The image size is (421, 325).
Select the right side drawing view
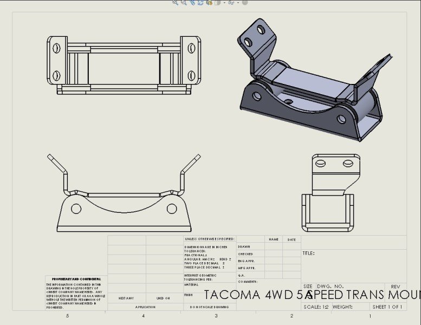tap(331, 193)
